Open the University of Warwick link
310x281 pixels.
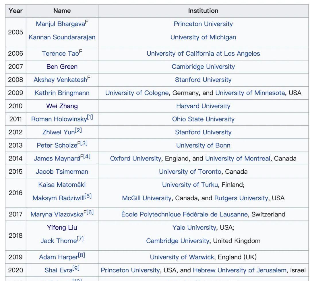(182, 257)
